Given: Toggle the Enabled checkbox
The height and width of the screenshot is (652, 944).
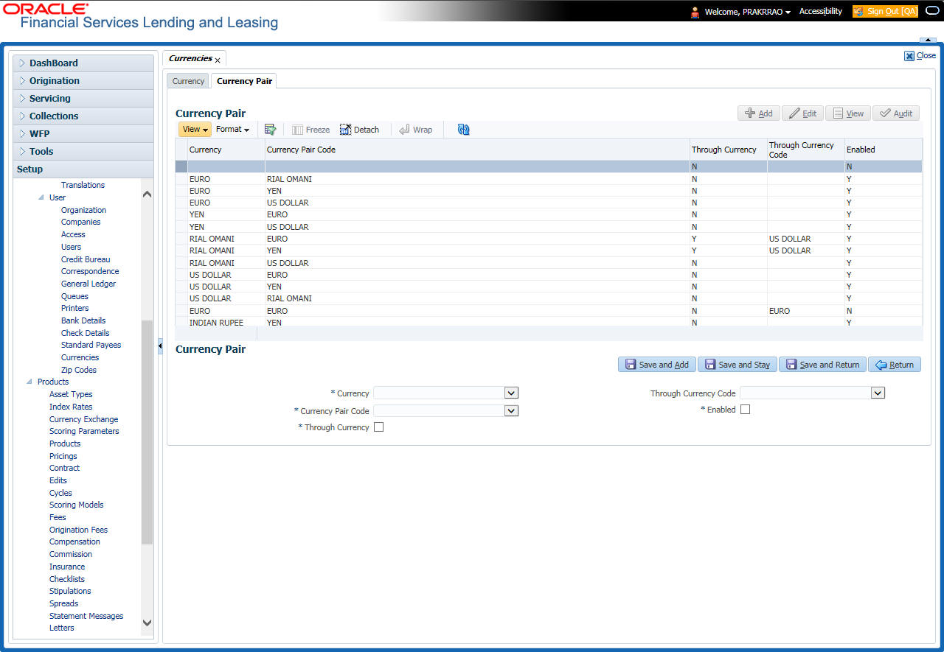Looking at the screenshot, I should (745, 410).
